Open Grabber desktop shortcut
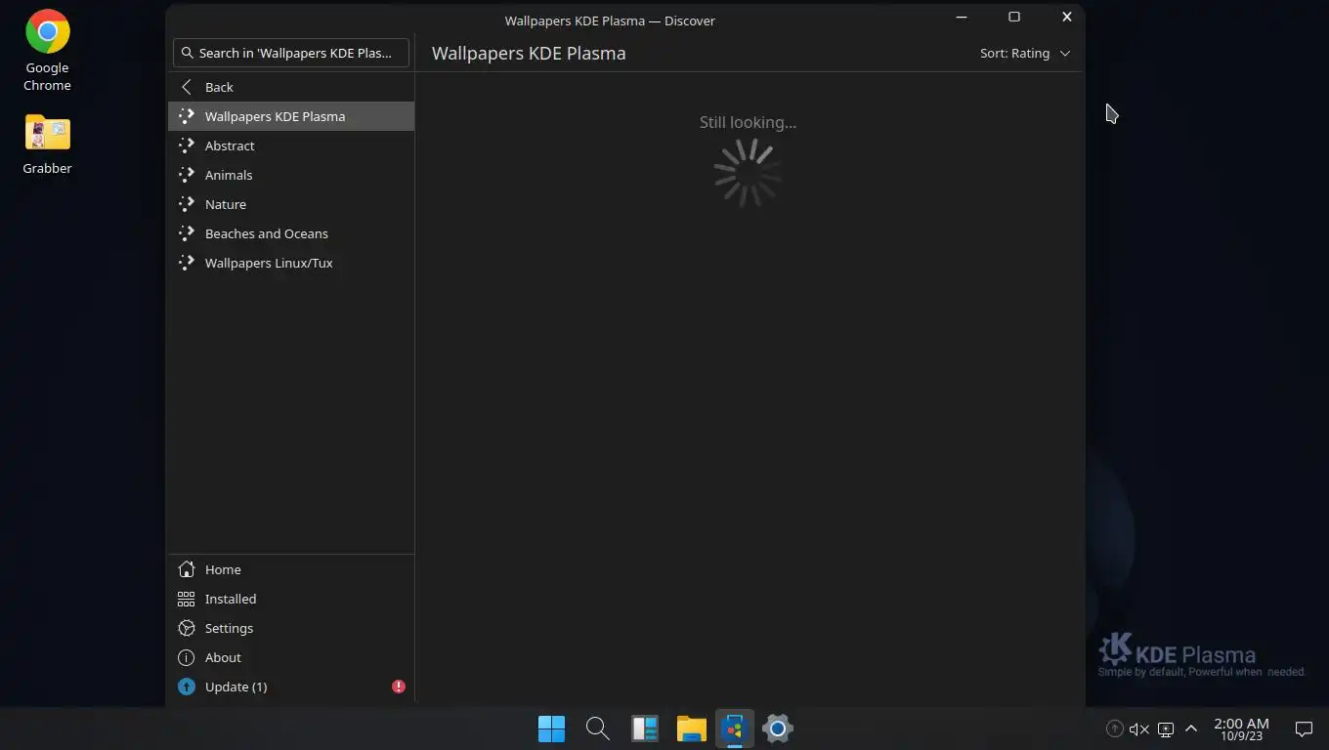The height and width of the screenshot is (750, 1329). point(47,144)
